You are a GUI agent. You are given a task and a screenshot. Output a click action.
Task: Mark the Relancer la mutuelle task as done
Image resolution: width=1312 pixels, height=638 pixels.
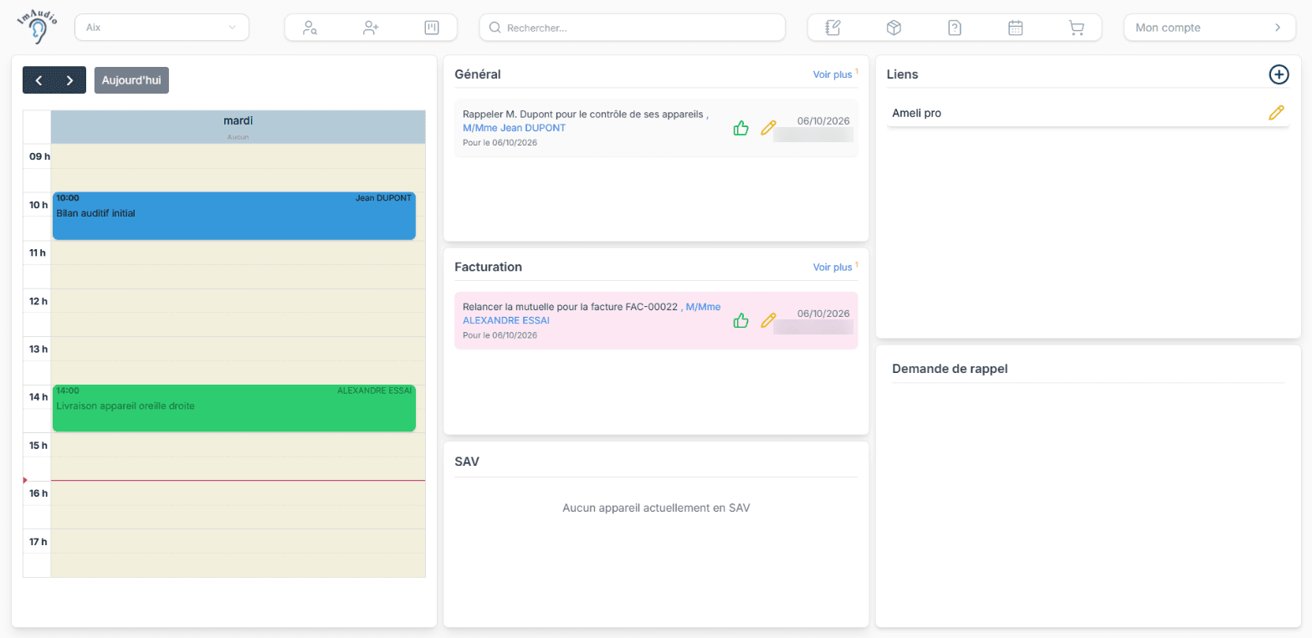[x=741, y=320]
